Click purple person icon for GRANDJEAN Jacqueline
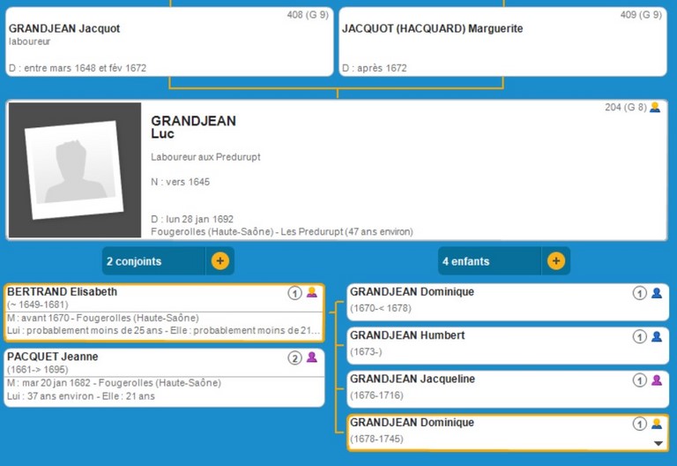The image size is (677, 466). coord(656,380)
